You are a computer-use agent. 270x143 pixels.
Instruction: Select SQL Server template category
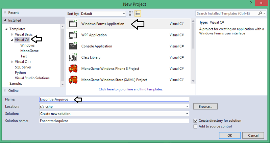pyautogui.click(x=23, y=67)
